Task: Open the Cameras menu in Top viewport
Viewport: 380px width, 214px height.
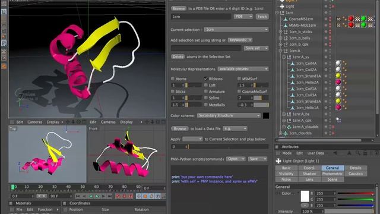Action: (34, 122)
